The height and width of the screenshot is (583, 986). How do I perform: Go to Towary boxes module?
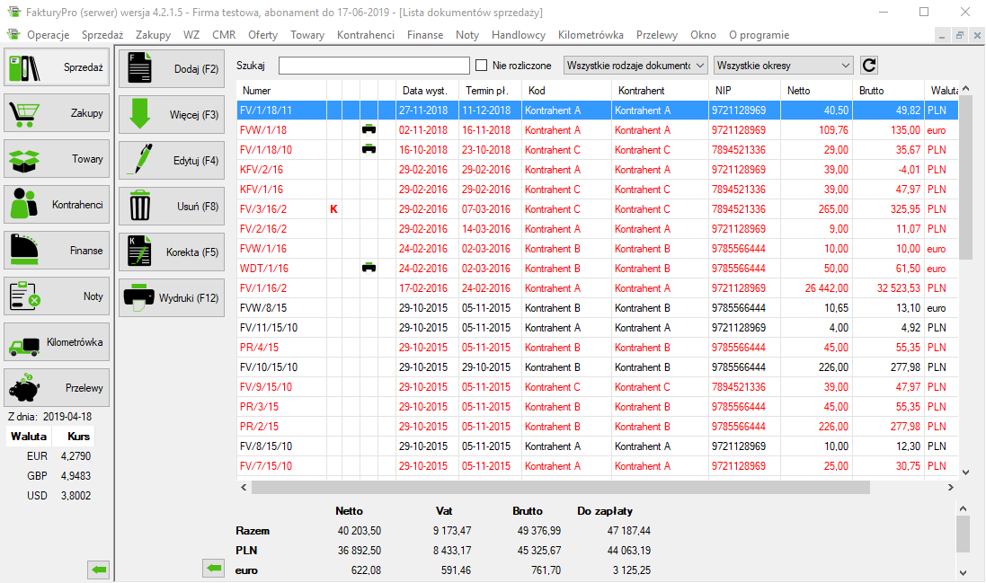(x=57, y=159)
